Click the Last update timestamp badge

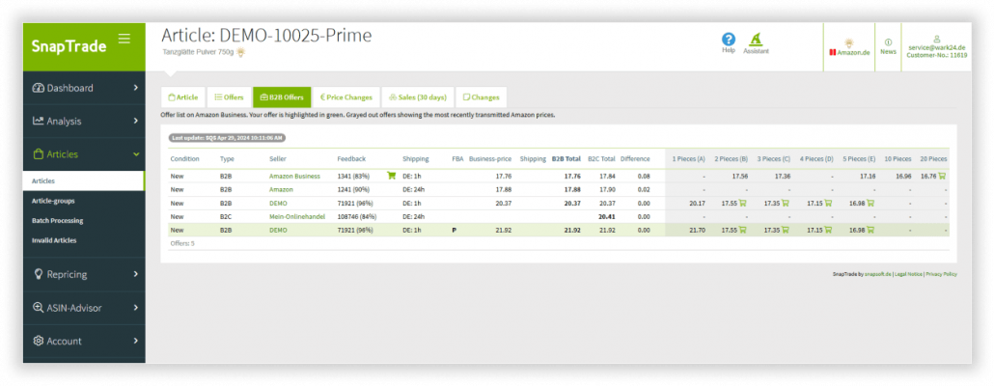(x=228, y=137)
